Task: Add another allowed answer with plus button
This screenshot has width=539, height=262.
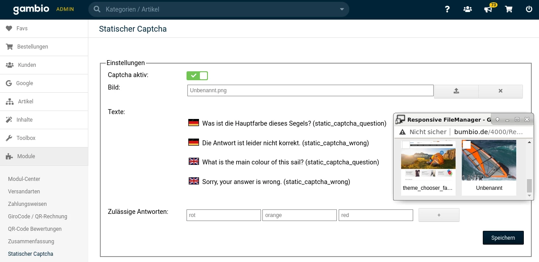Action: [439, 215]
